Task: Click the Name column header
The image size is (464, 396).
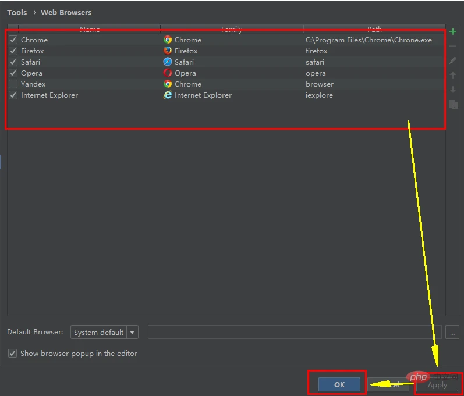Action: [x=90, y=29]
